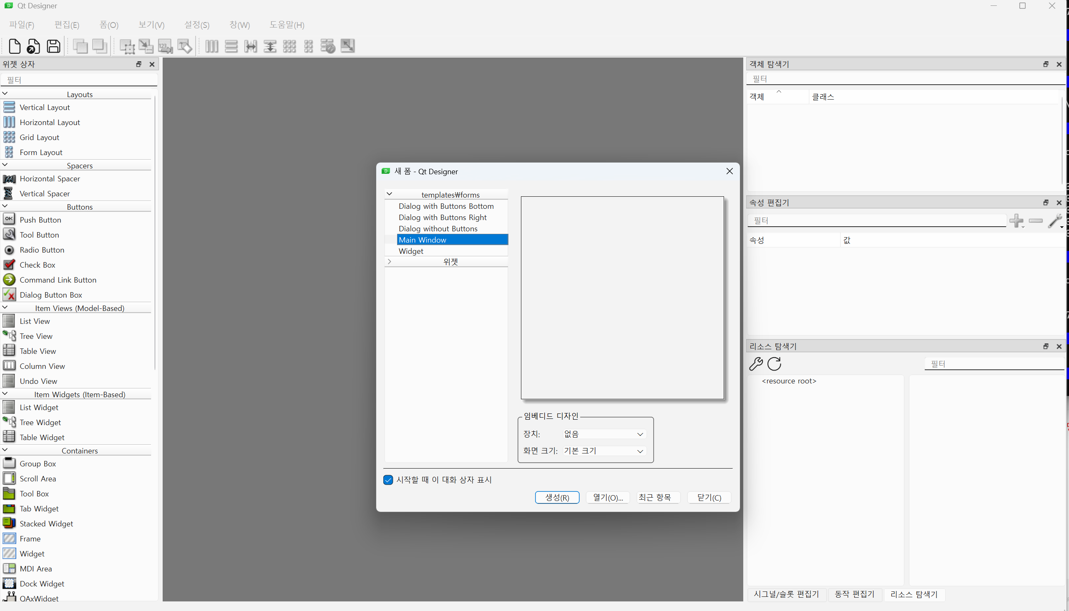The width and height of the screenshot is (1069, 611).
Task: Switch to the 시그널/슬롯 편집기 tab
Action: coord(786,594)
